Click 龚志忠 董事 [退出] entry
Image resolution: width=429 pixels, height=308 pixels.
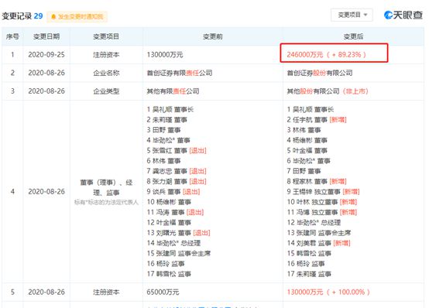(x=177, y=171)
